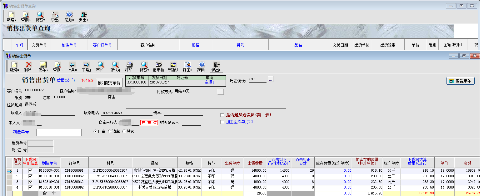Click the 反审核 un-audit icon
This screenshot has width=480, height=196.
159,67
